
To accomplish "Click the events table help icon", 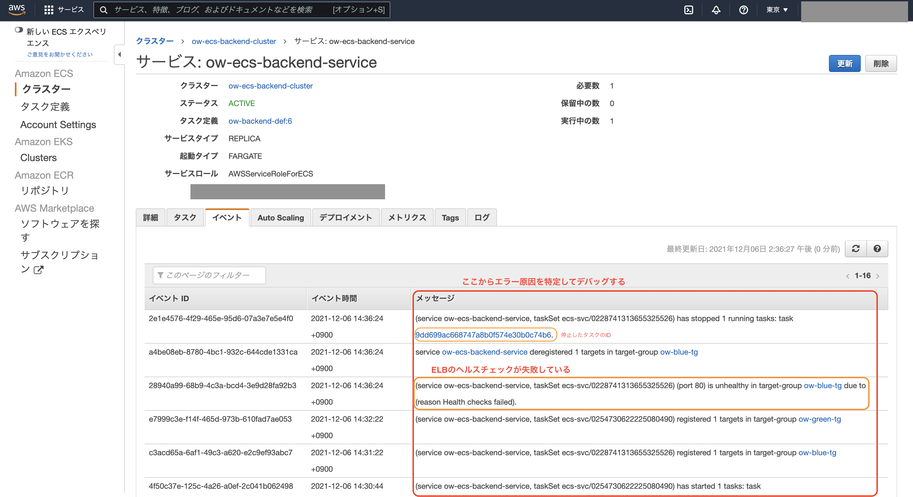I will click(877, 248).
